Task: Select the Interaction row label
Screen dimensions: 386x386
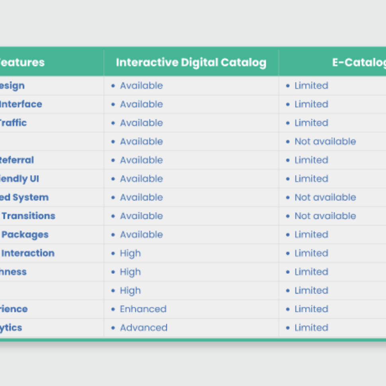Action: click(x=28, y=253)
